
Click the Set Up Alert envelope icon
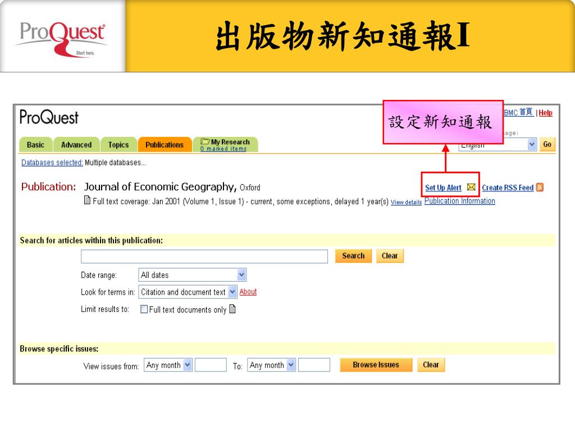471,187
